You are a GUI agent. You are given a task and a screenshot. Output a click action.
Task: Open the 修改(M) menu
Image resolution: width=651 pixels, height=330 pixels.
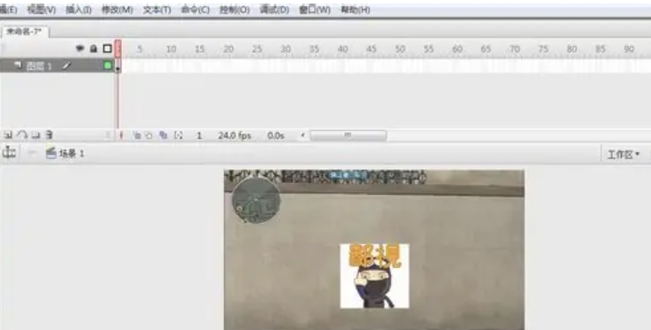click(118, 10)
